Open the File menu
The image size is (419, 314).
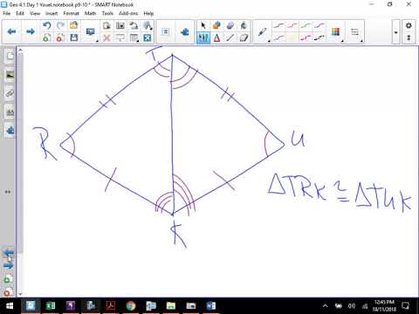point(7,13)
